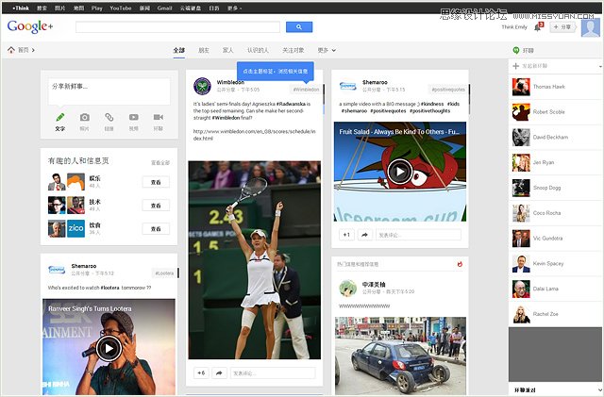The image size is (604, 397).
Task: Click Shemaroo logo on the Lootera post
Action: pyautogui.click(x=57, y=270)
